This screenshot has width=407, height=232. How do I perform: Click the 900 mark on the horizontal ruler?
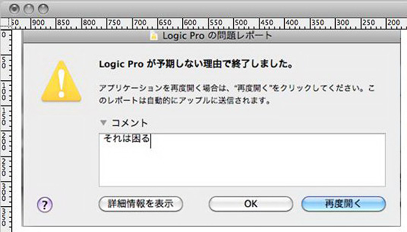(38, 23)
